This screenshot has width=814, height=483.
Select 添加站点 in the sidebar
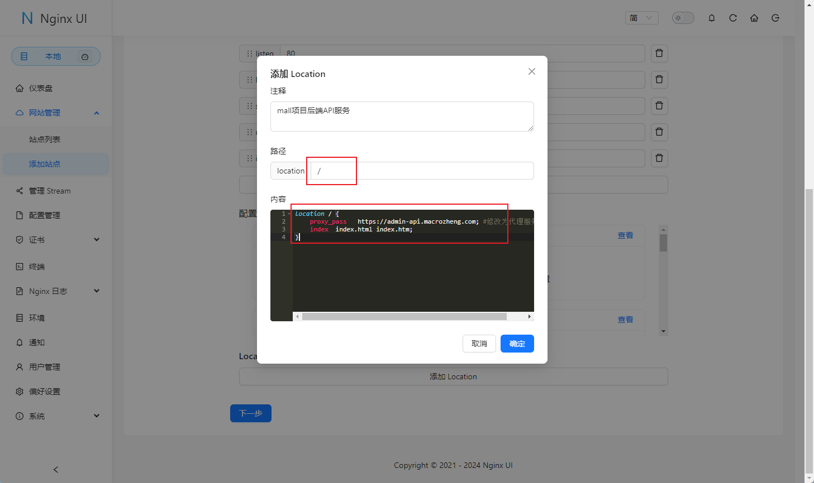pos(56,164)
